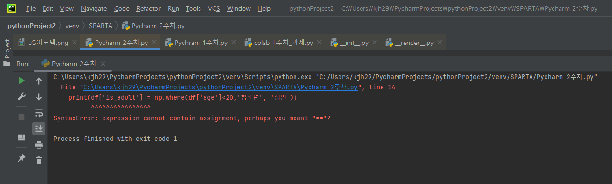Switch to the Pycharm 2주차.py editor tab
The image size is (612, 184).
click(x=120, y=43)
